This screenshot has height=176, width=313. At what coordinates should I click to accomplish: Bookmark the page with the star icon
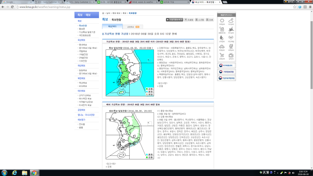point(295,7)
